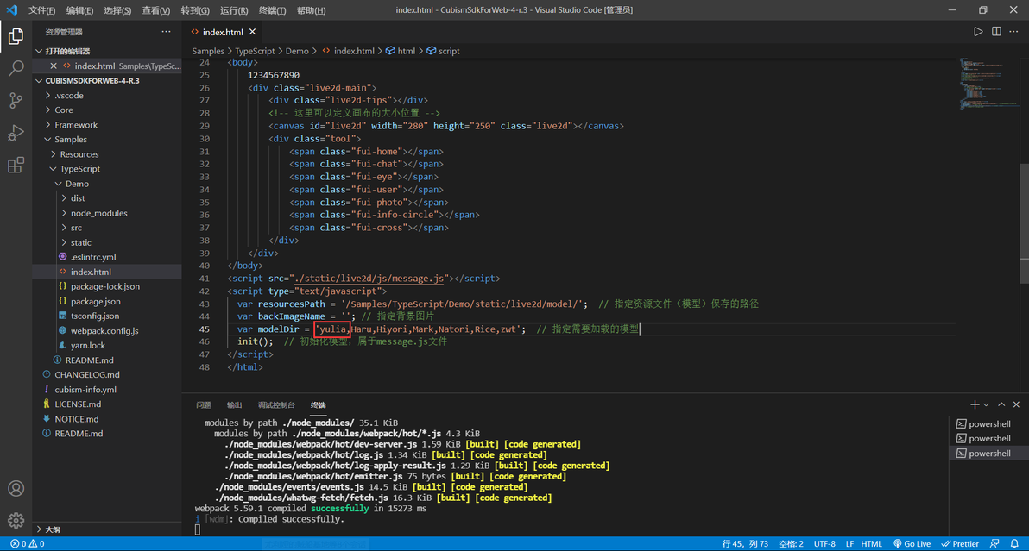Create a new terminal with plus icon
The width and height of the screenshot is (1029, 551).
[975, 405]
